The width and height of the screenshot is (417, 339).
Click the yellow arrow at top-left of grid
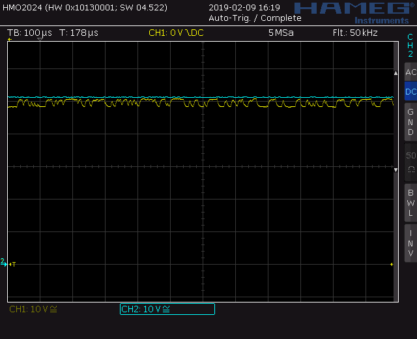(10, 39)
